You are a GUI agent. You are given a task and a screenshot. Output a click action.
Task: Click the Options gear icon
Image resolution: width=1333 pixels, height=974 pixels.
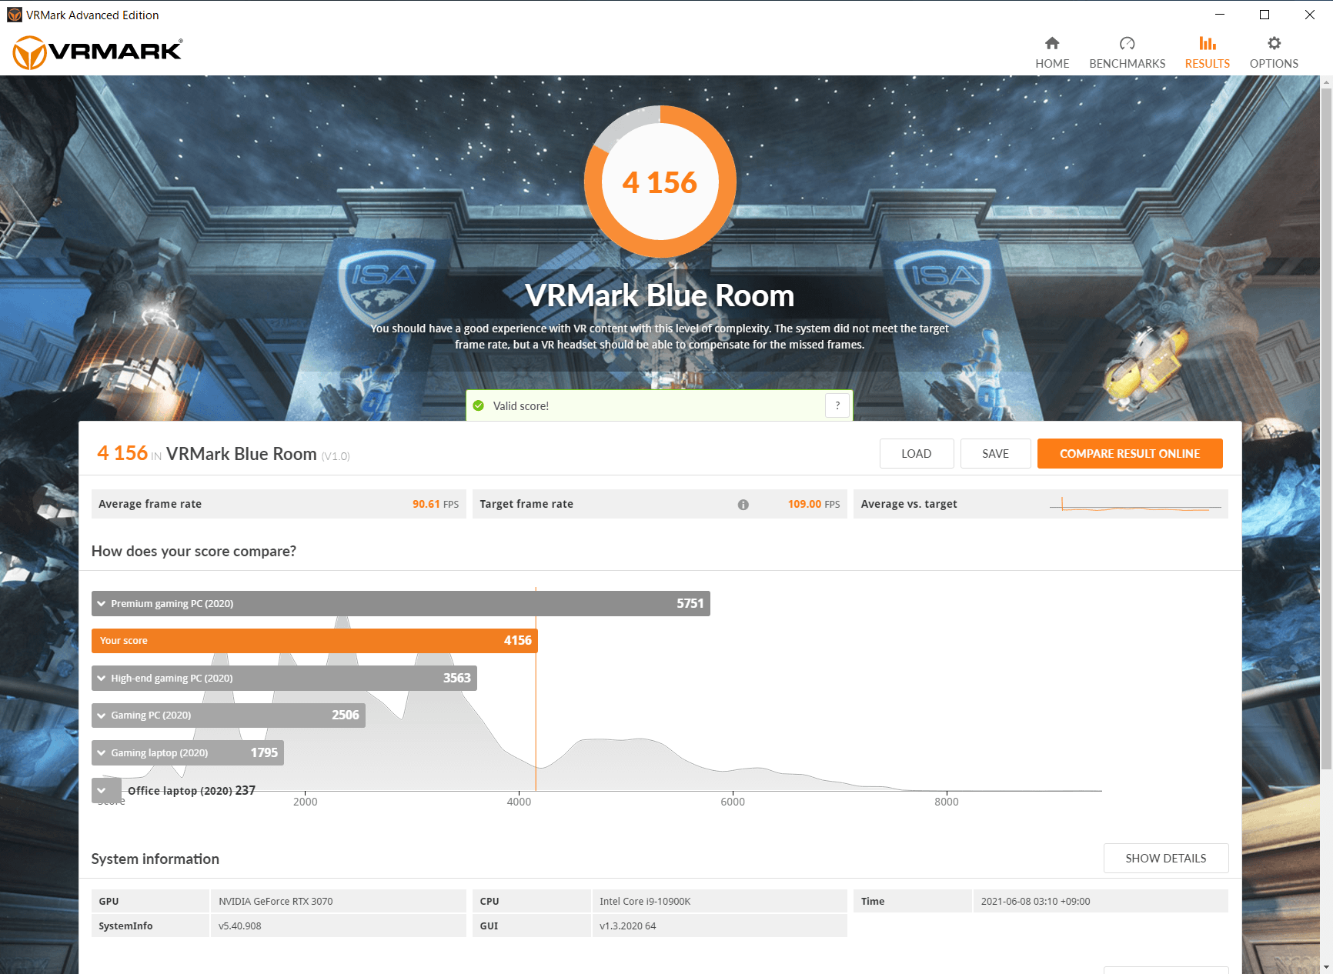(1274, 43)
